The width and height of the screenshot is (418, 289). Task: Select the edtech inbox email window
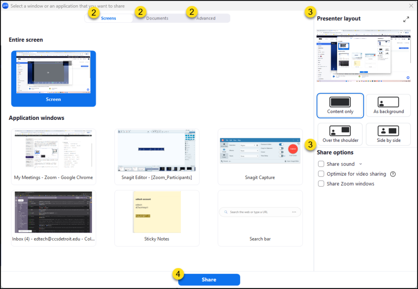pos(53,212)
